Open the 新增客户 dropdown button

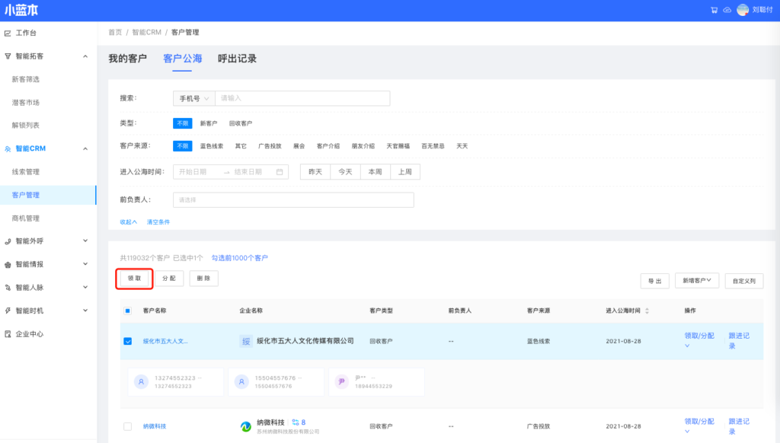click(697, 280)
